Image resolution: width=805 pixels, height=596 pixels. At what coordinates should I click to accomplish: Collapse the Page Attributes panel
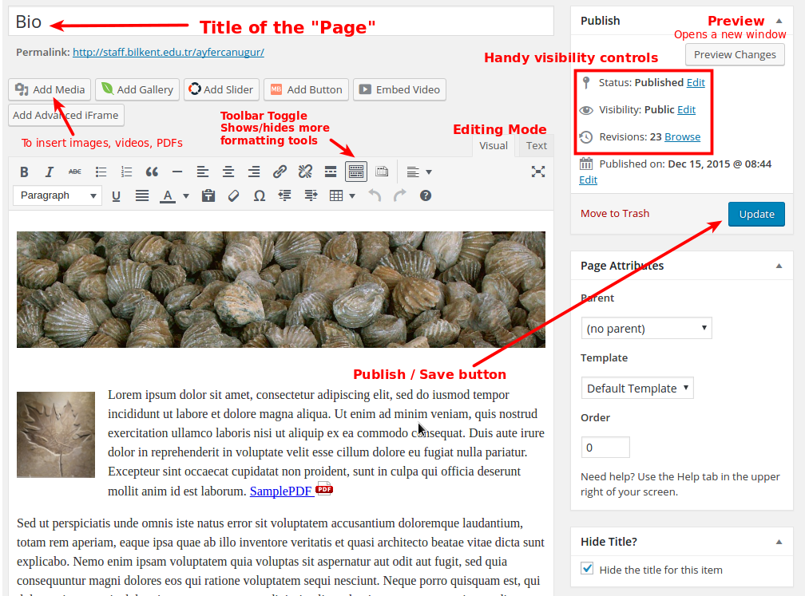[x=779, y=266]
